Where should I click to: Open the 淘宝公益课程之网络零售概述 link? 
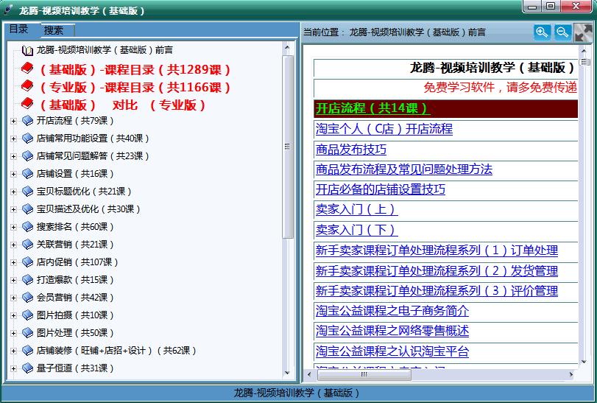pyautogui.click(x=392, y=331)
